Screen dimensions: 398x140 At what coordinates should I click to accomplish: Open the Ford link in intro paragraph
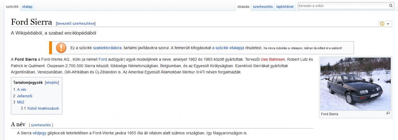pos(103,59)
